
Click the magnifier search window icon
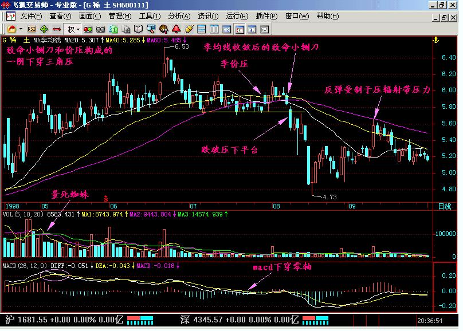151,29
